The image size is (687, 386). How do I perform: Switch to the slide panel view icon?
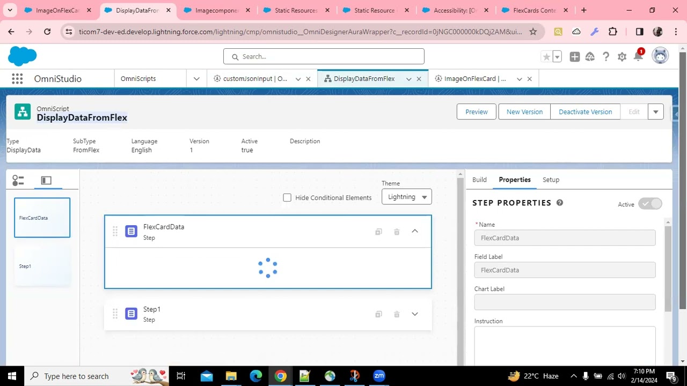(46, 181)
